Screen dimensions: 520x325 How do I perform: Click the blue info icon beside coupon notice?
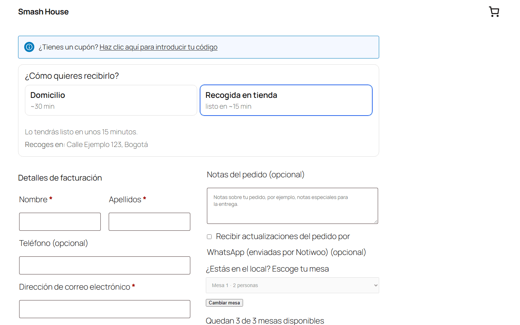pos(29,47)
